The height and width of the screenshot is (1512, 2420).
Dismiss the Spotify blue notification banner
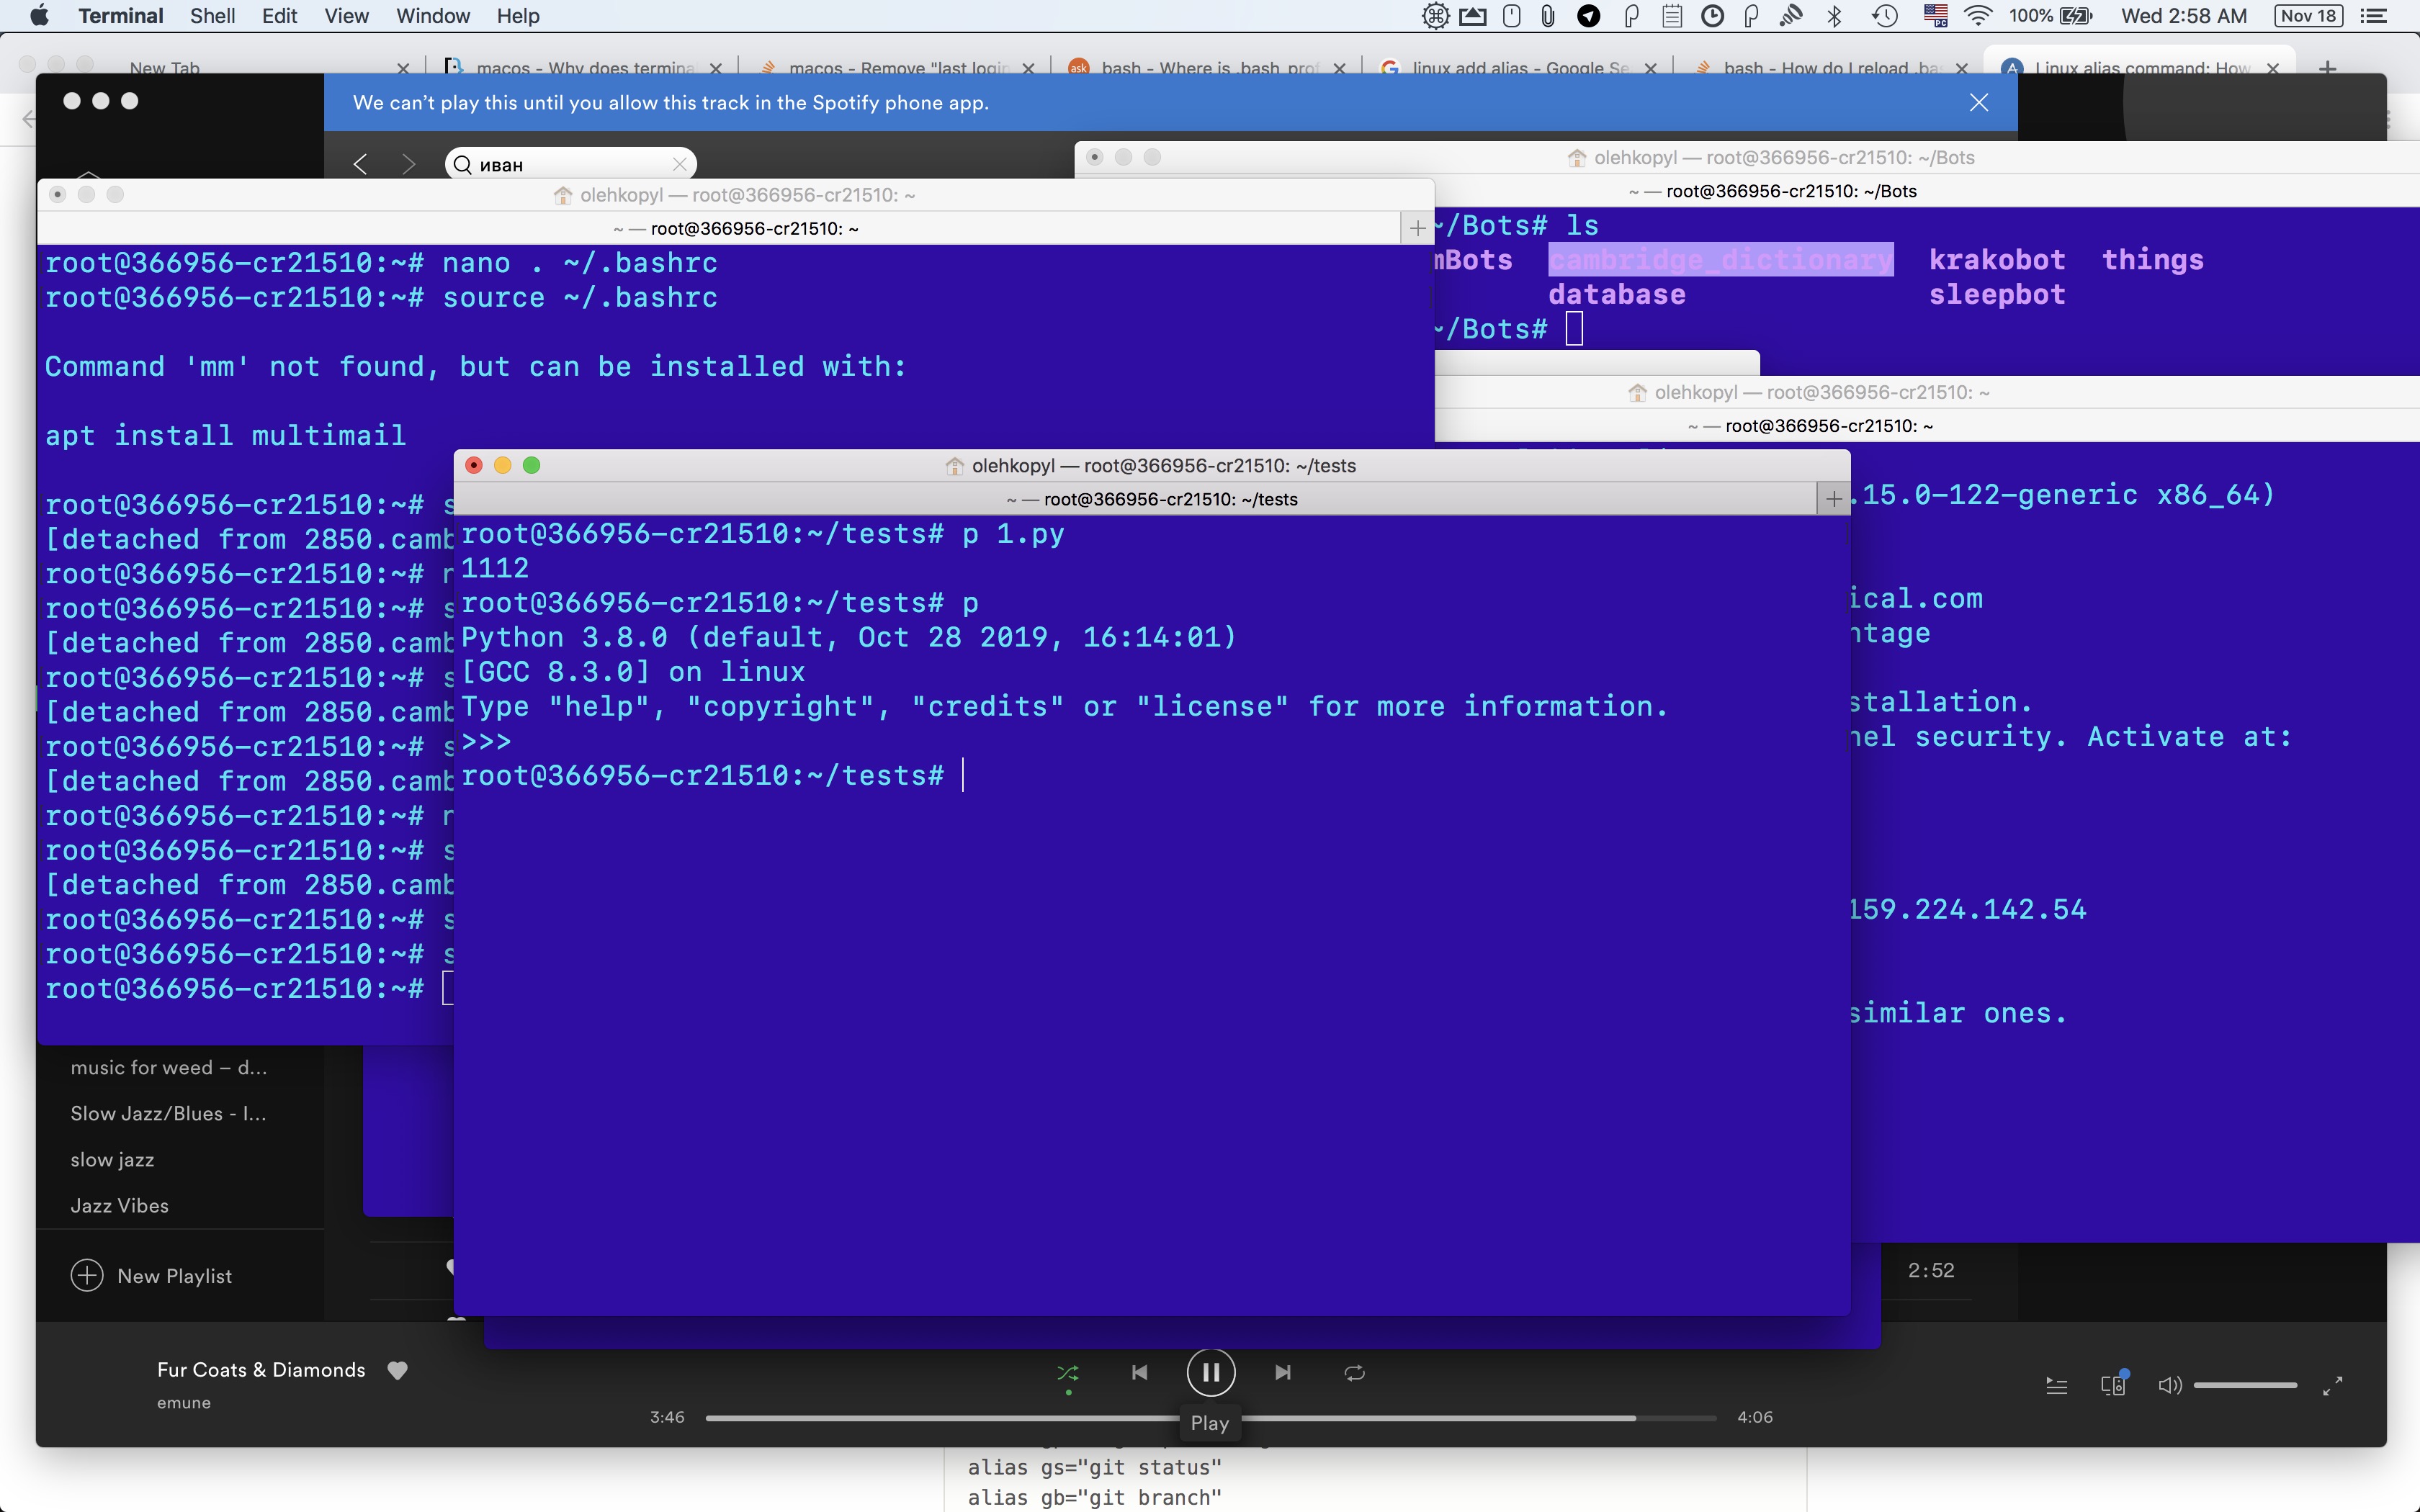pos(1978,102)
